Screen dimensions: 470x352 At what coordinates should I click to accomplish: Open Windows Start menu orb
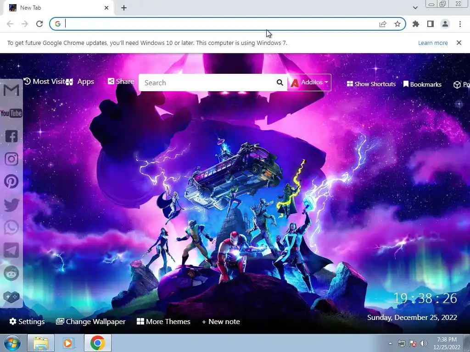12,343
